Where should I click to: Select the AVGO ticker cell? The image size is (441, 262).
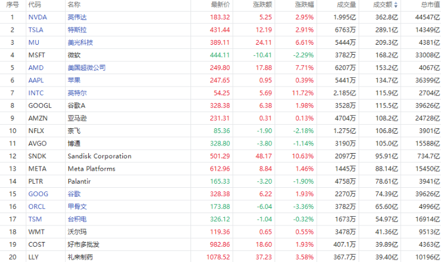click(x=38, y=144)
